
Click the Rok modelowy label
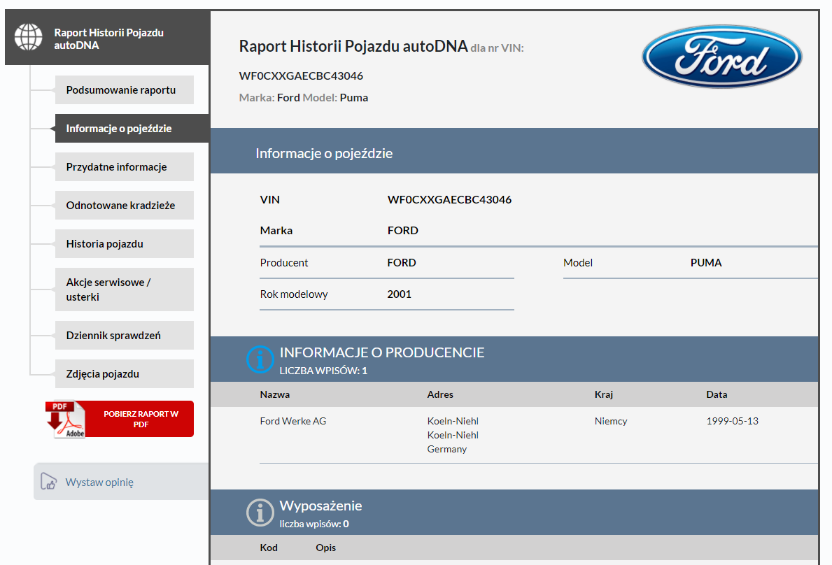pyautogui.click(x=294, y=294)
